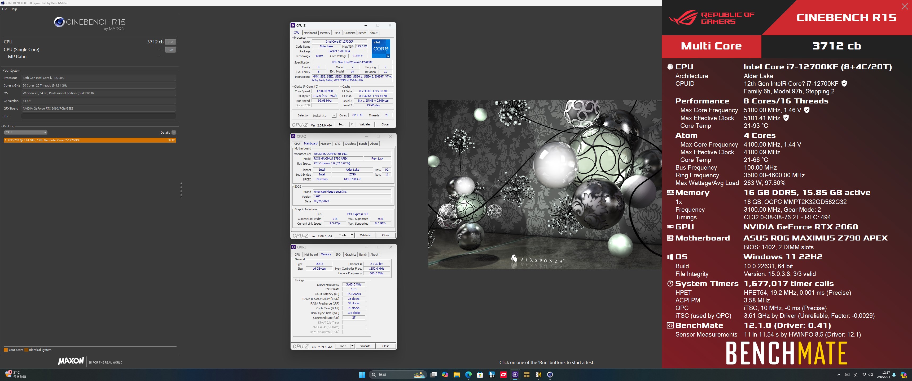Screen dimensions: 912x381
Task: Click the Info field under Your System
Action: 99,116
